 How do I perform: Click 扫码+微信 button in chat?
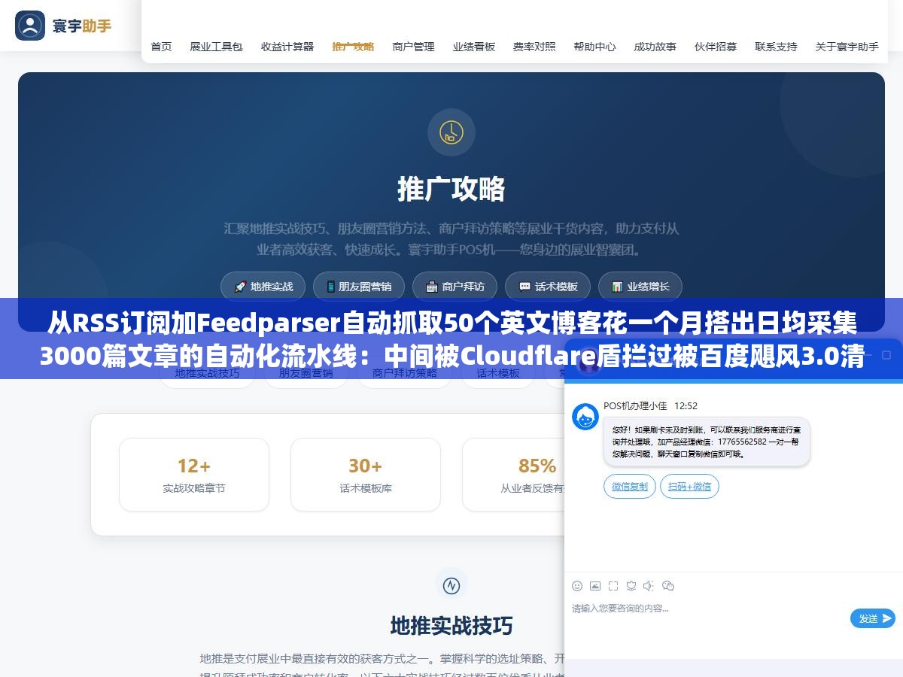coord(689,487)
